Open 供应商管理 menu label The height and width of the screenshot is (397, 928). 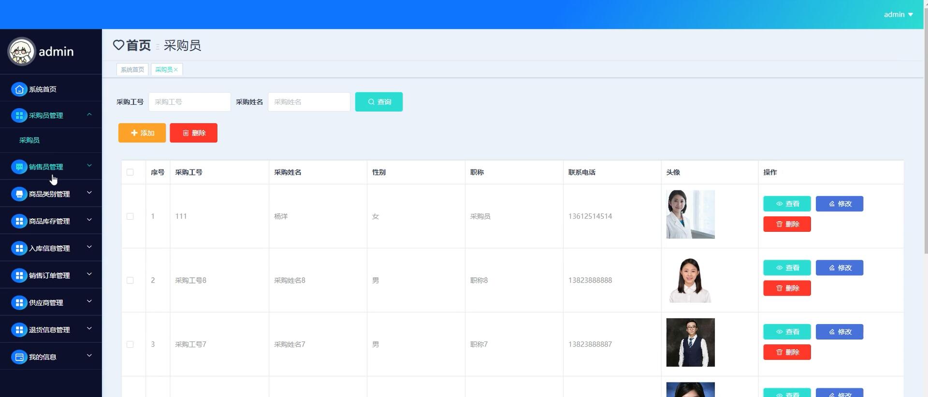click(46, 303)
